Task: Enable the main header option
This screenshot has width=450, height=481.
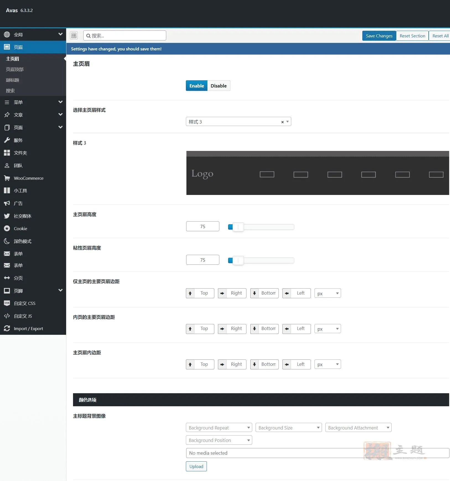Action: 197,86
